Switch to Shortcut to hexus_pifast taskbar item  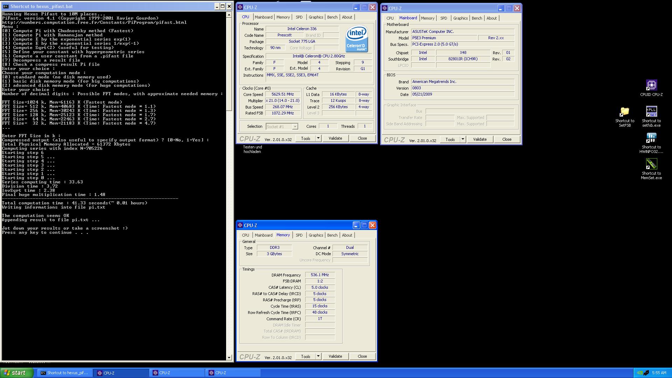65,373
